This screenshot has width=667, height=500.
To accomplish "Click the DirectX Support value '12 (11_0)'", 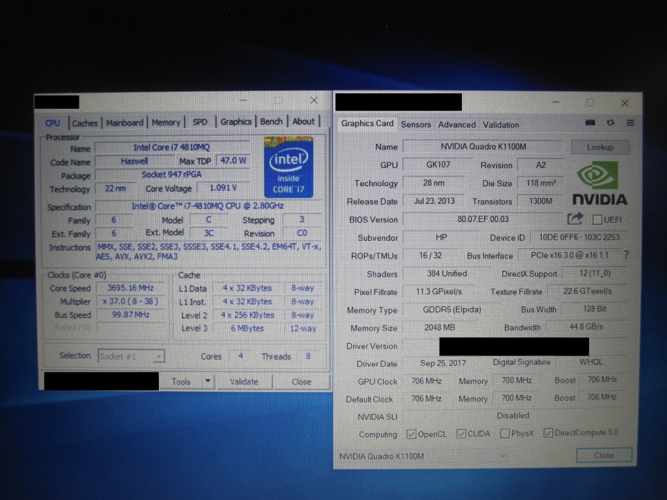I will (595, 273).
